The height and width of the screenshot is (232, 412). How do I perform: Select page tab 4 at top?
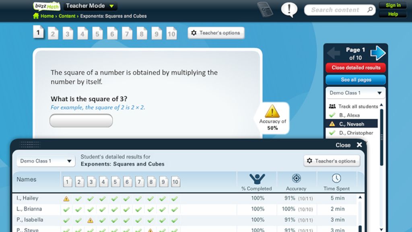pyautogui.click(x=82, y=33)
